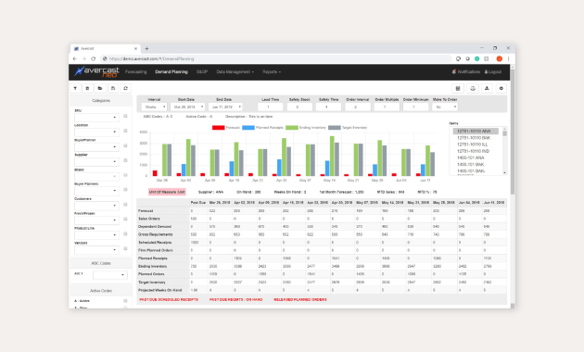Click the print icon in right toolbar
The width and height of the screenshot is (584, 352).
473,89
